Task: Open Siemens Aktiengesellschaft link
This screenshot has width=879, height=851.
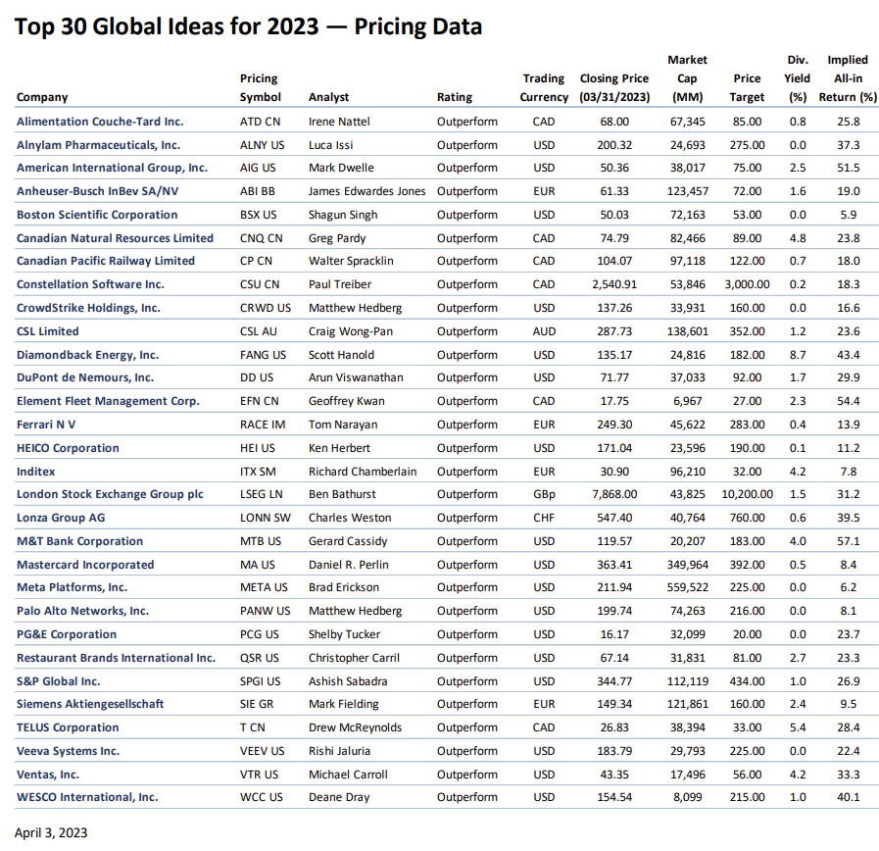Action: pyautogui.click(x=90, y=704)
